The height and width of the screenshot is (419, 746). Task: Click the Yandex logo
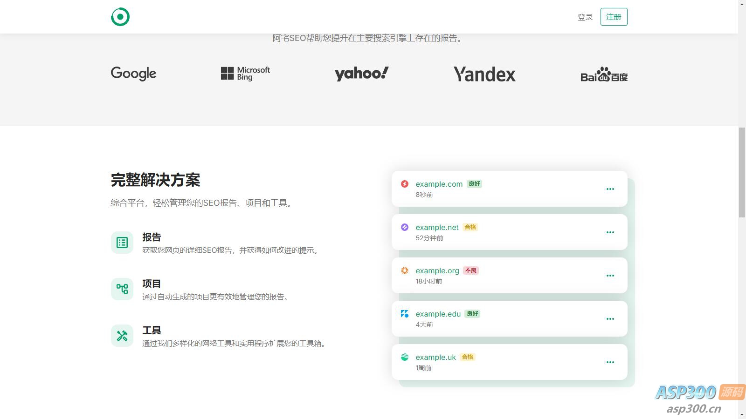coord(484,74)
